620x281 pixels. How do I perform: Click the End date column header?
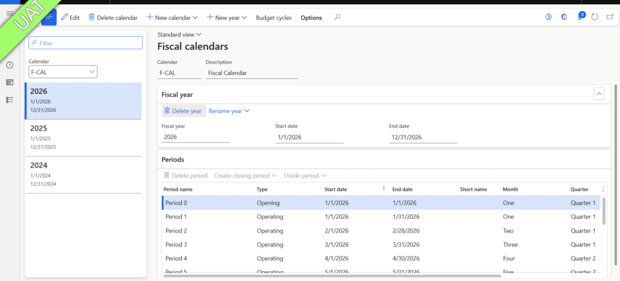(x=403, y=189)
